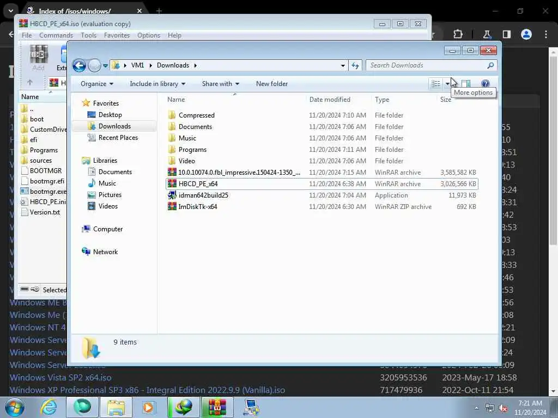Click the WinRAR up one level arrow

[x=30, y=83]
